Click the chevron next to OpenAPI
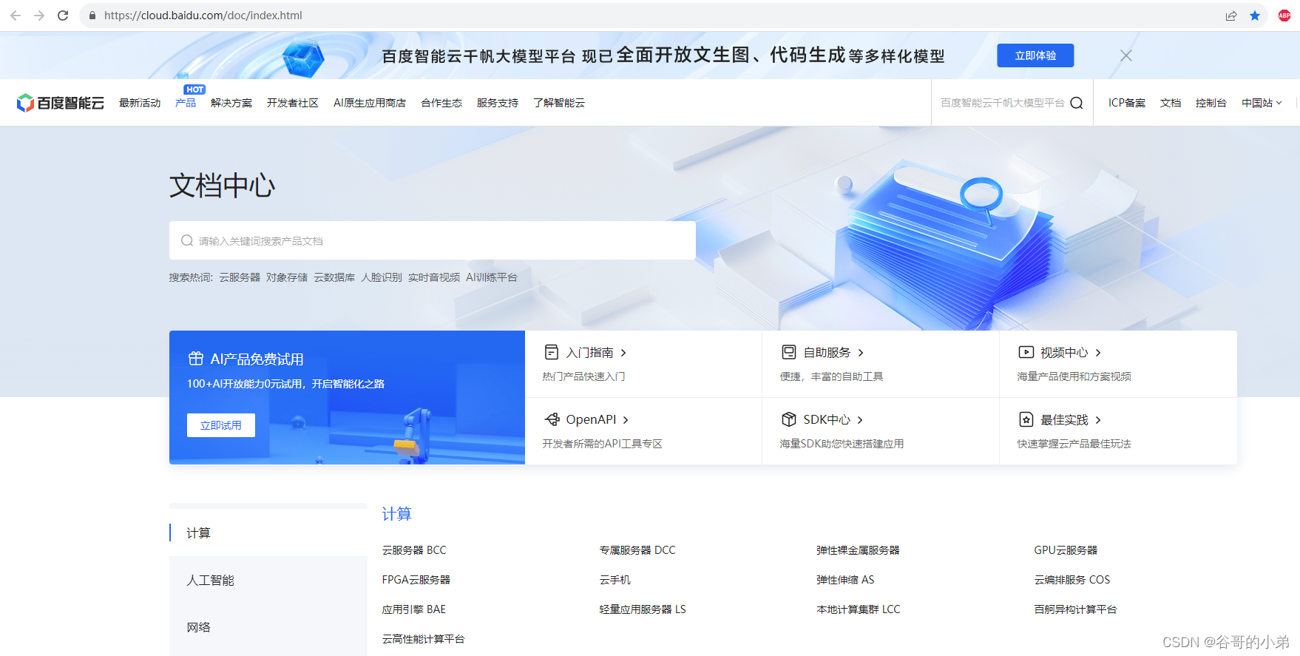Screen dimensions: 1300x656 pos(626,420)
